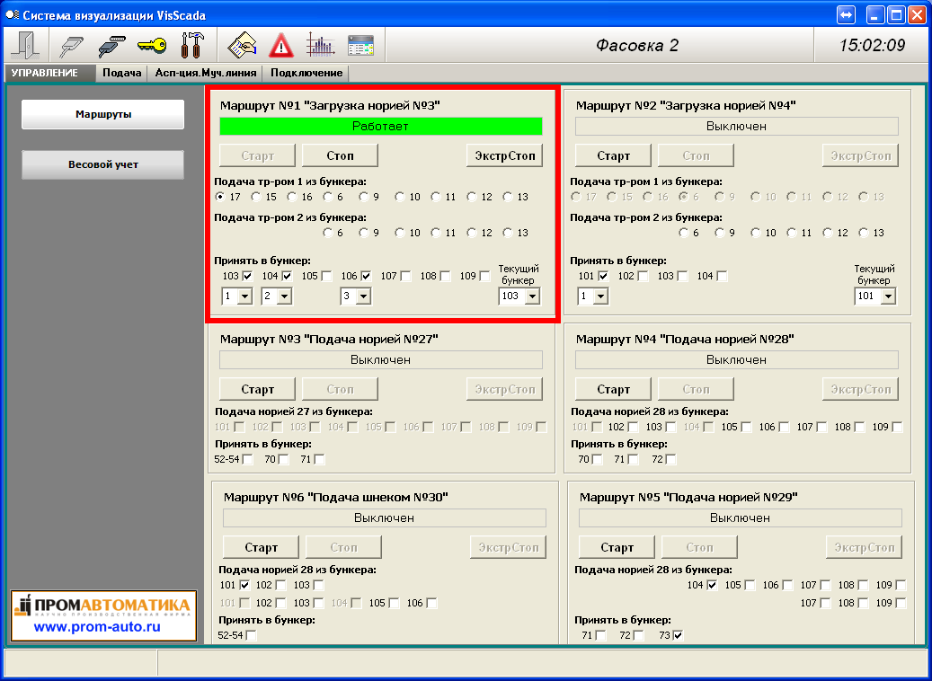Expand the current bunker dropdown showing 103
The height and width of the screenshot is (681, 932).
(532, 296)
